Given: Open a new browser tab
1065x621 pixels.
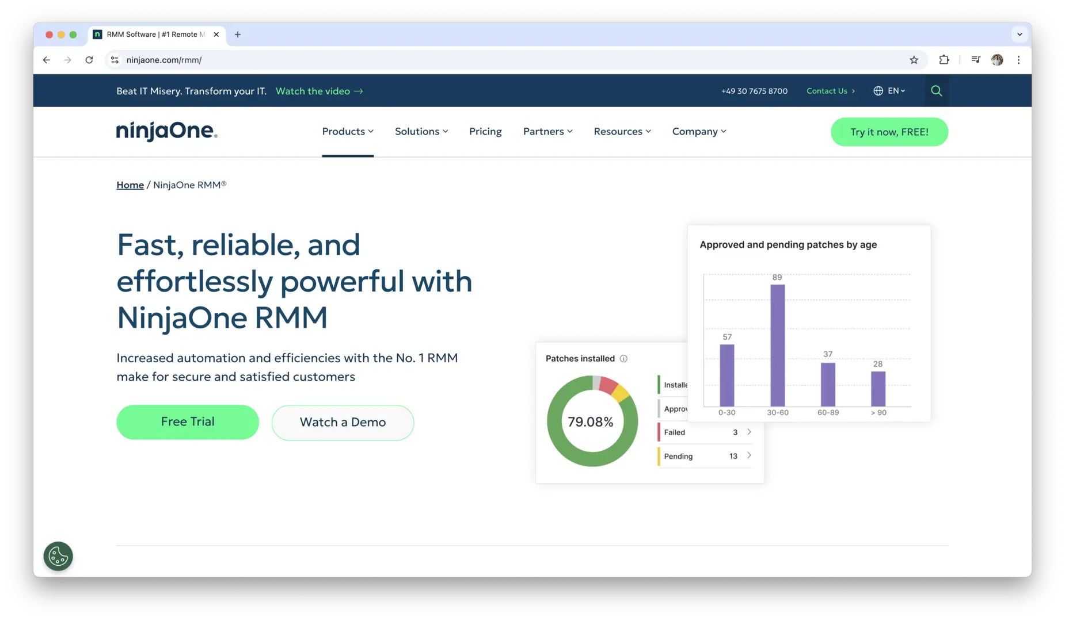Looking at the screenshot, I should pyautogui.click(x=238, y=34).
